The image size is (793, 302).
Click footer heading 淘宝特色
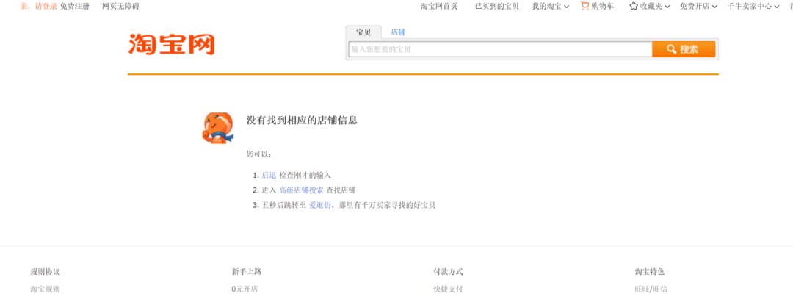pos(649,272)
